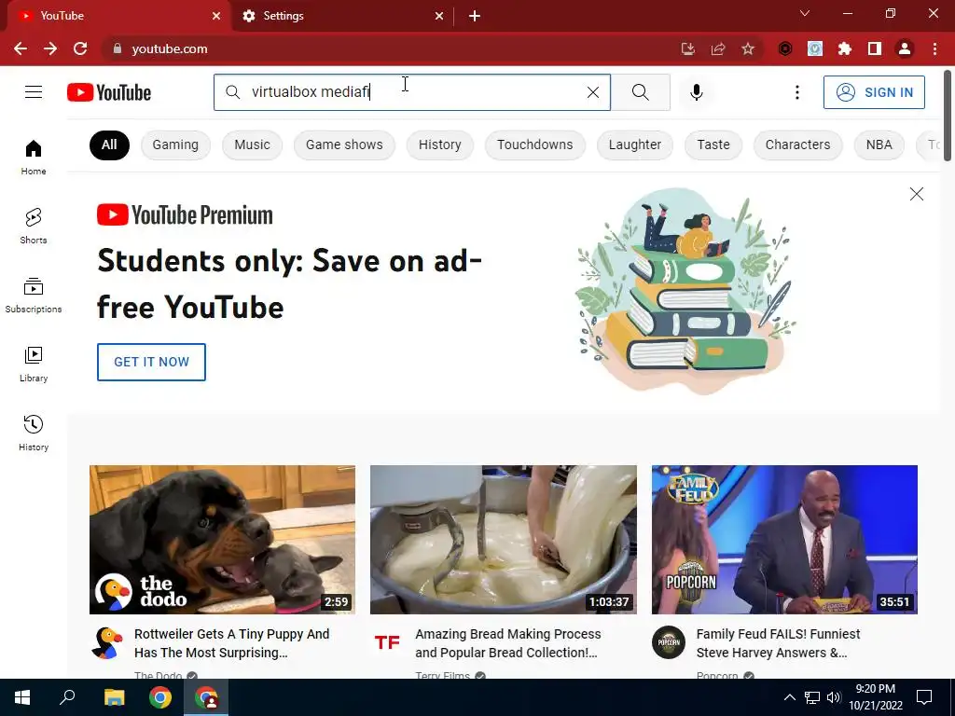
Task: Open YouTube settings three-dot menu
Action: pos(796,92)
